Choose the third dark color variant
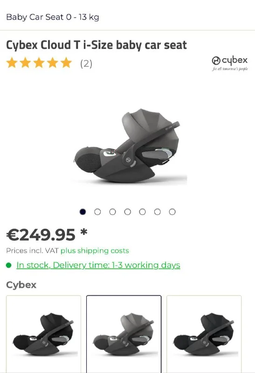This screenshot has height=373, width=255. pos(204,334)
